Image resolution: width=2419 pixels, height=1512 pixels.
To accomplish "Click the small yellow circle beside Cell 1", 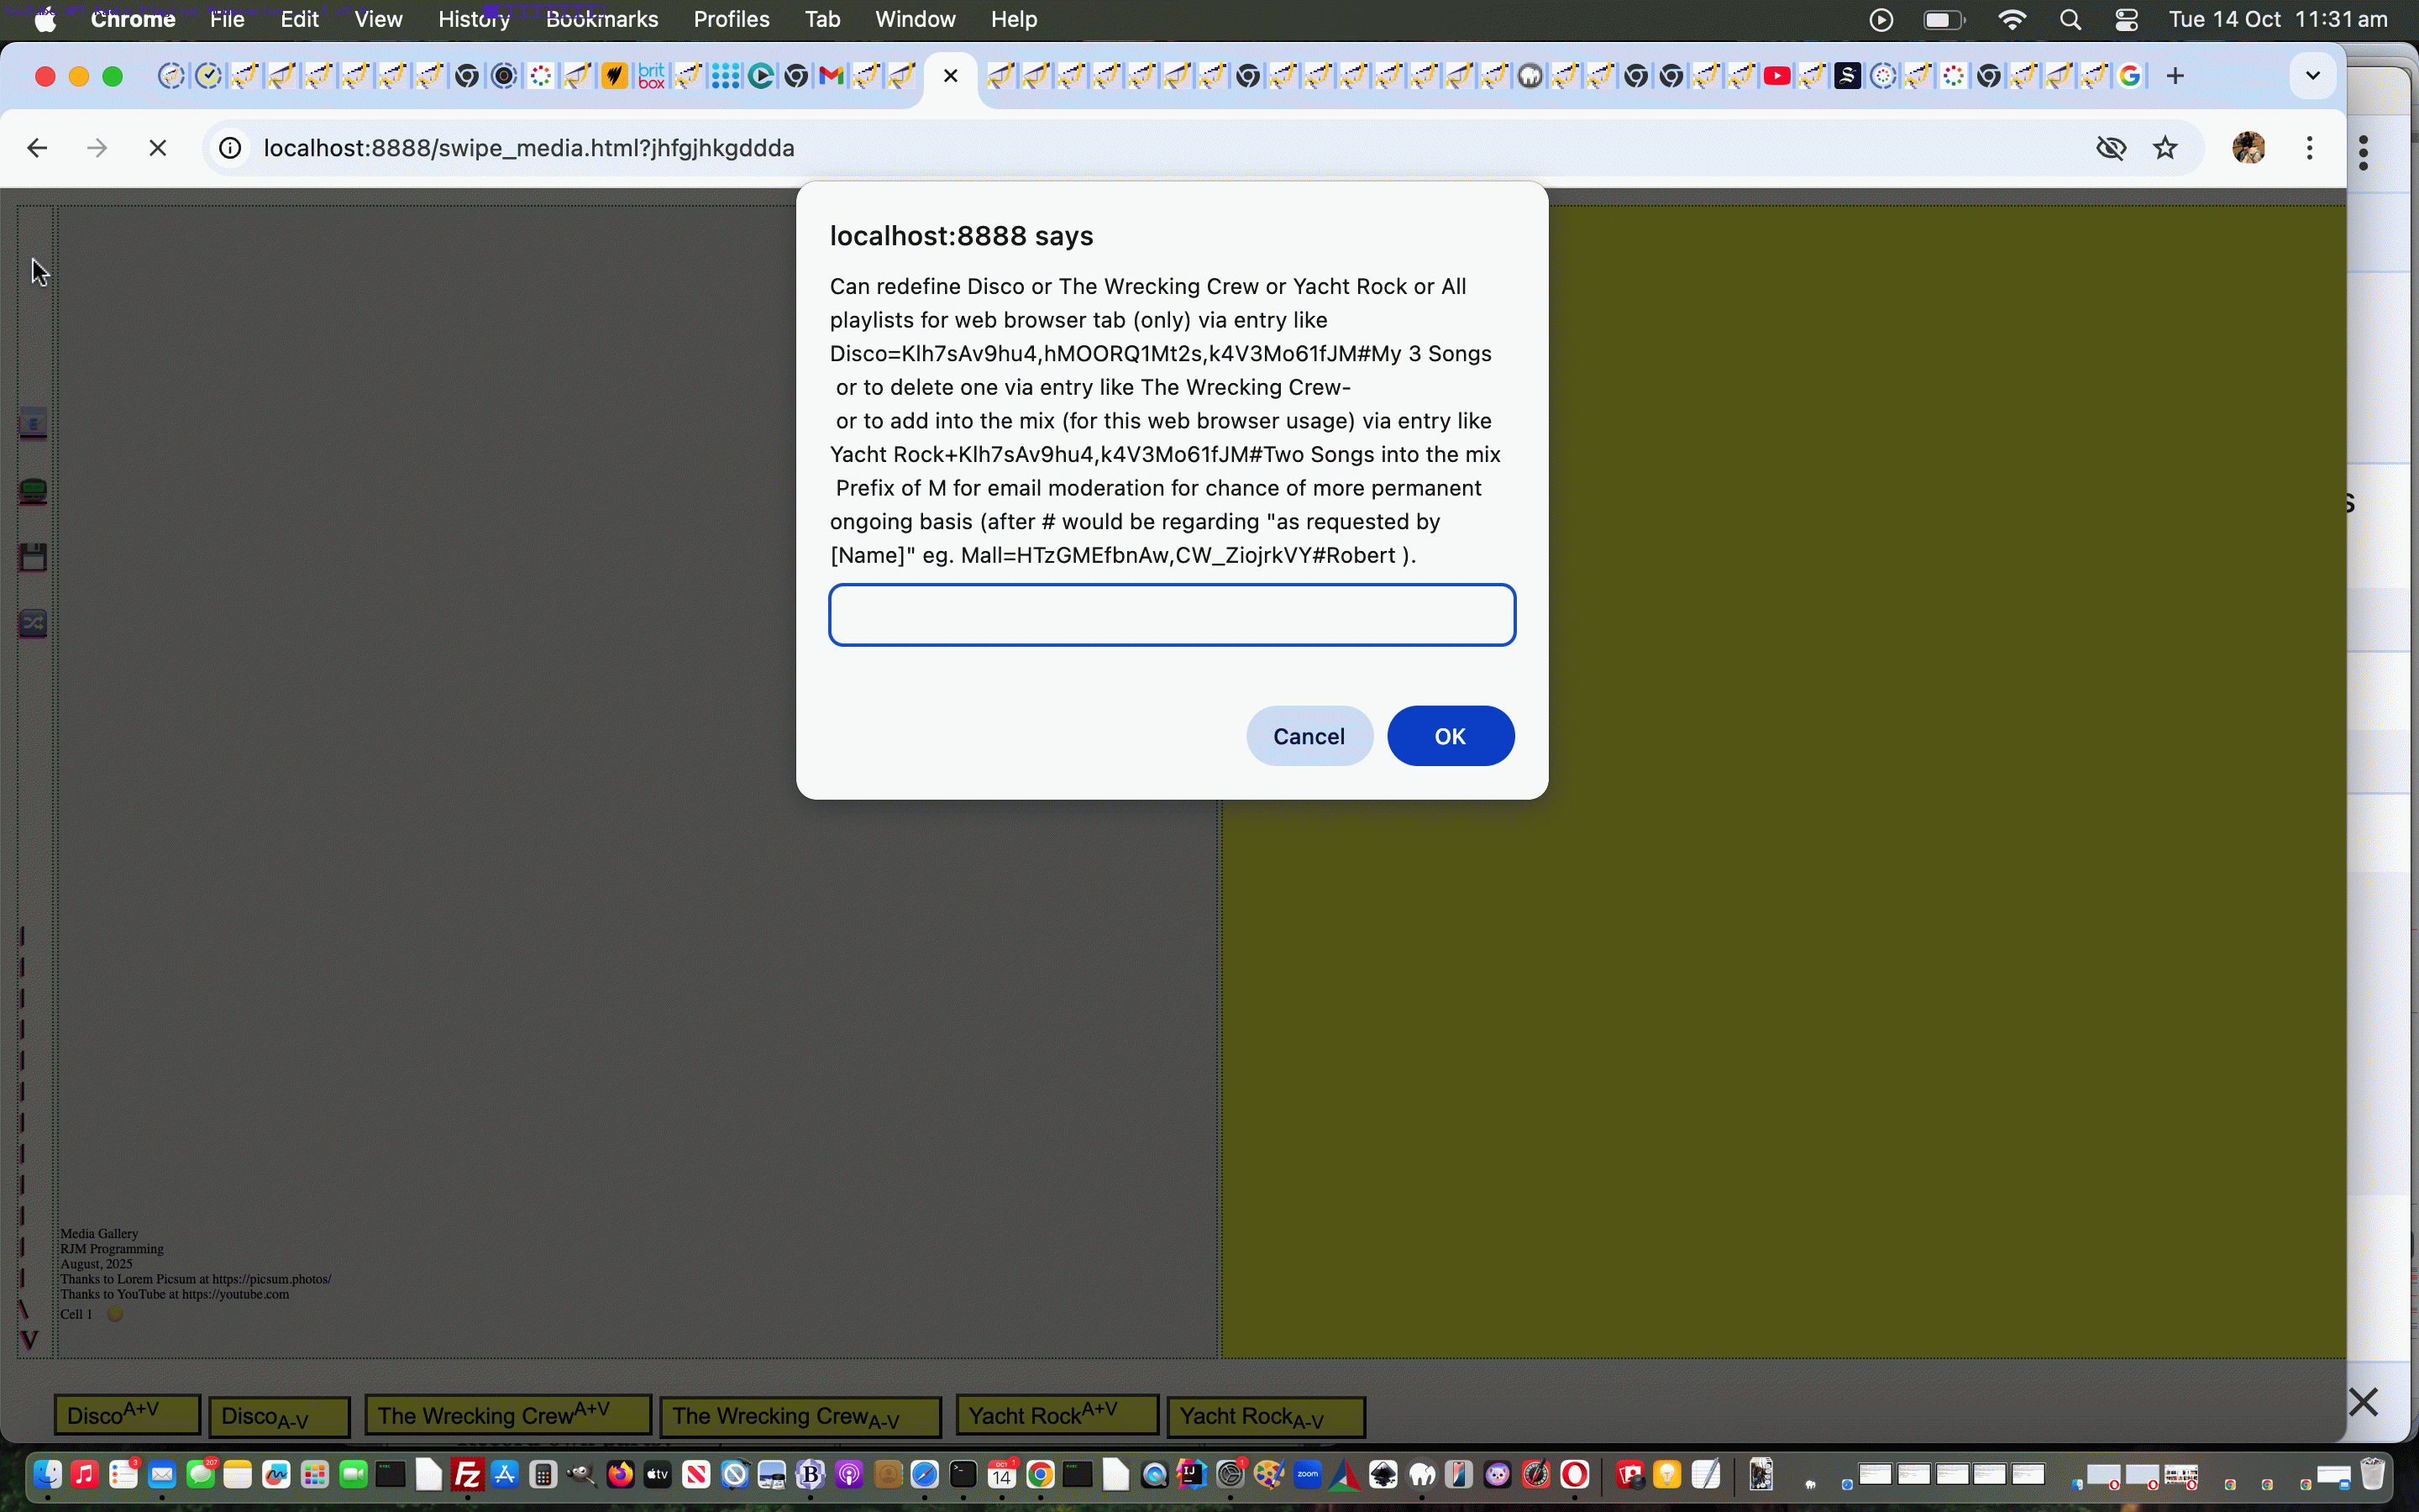I will click(x=115, y=1314).
